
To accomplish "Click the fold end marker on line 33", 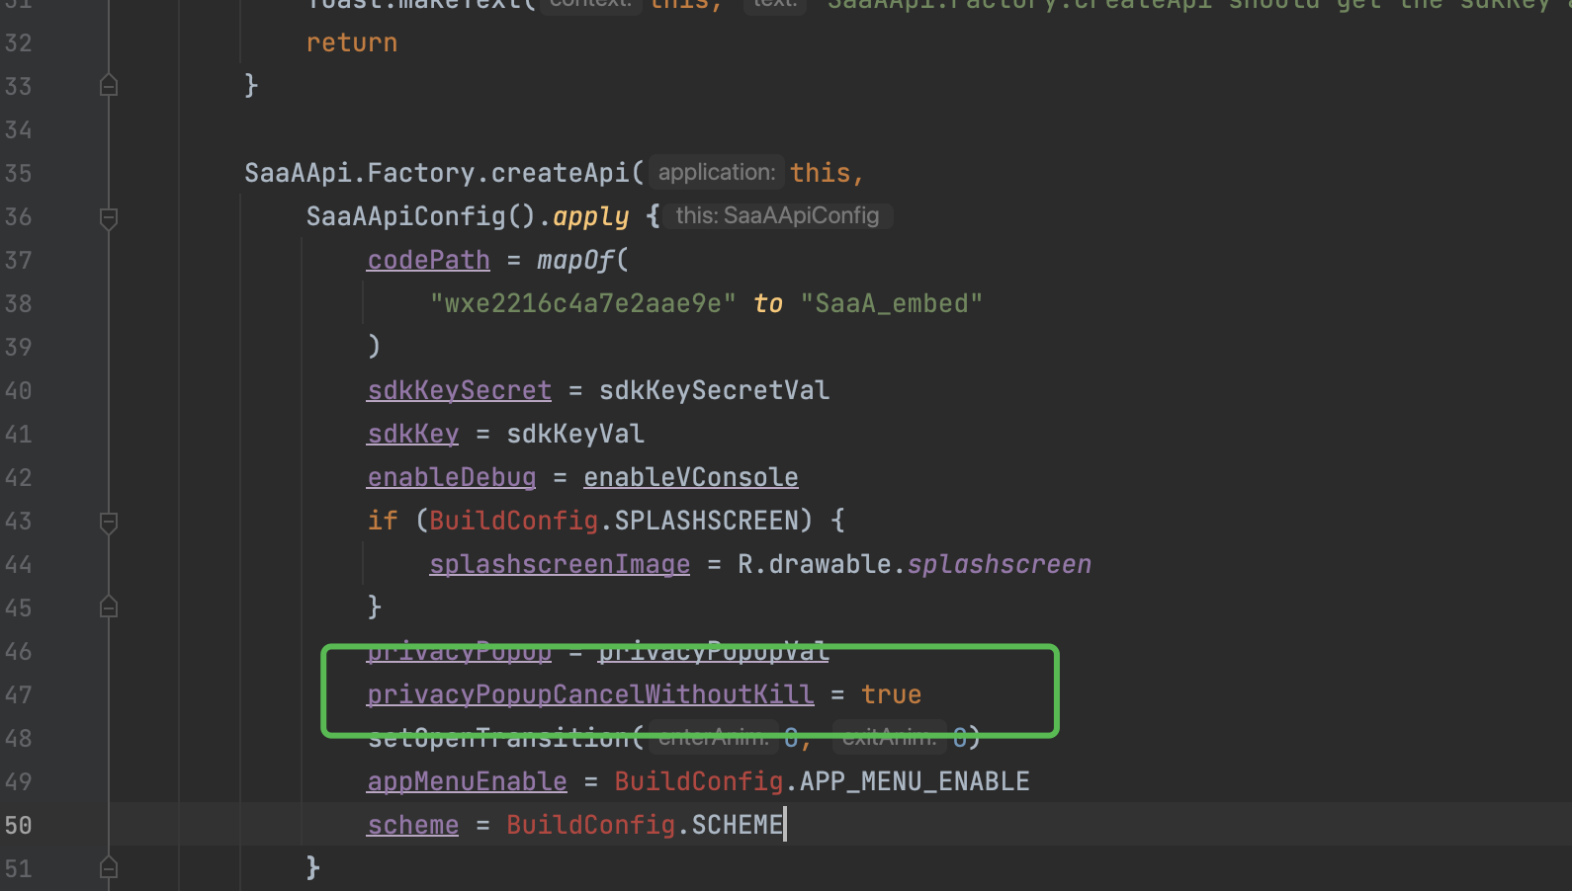I will 109,86.
